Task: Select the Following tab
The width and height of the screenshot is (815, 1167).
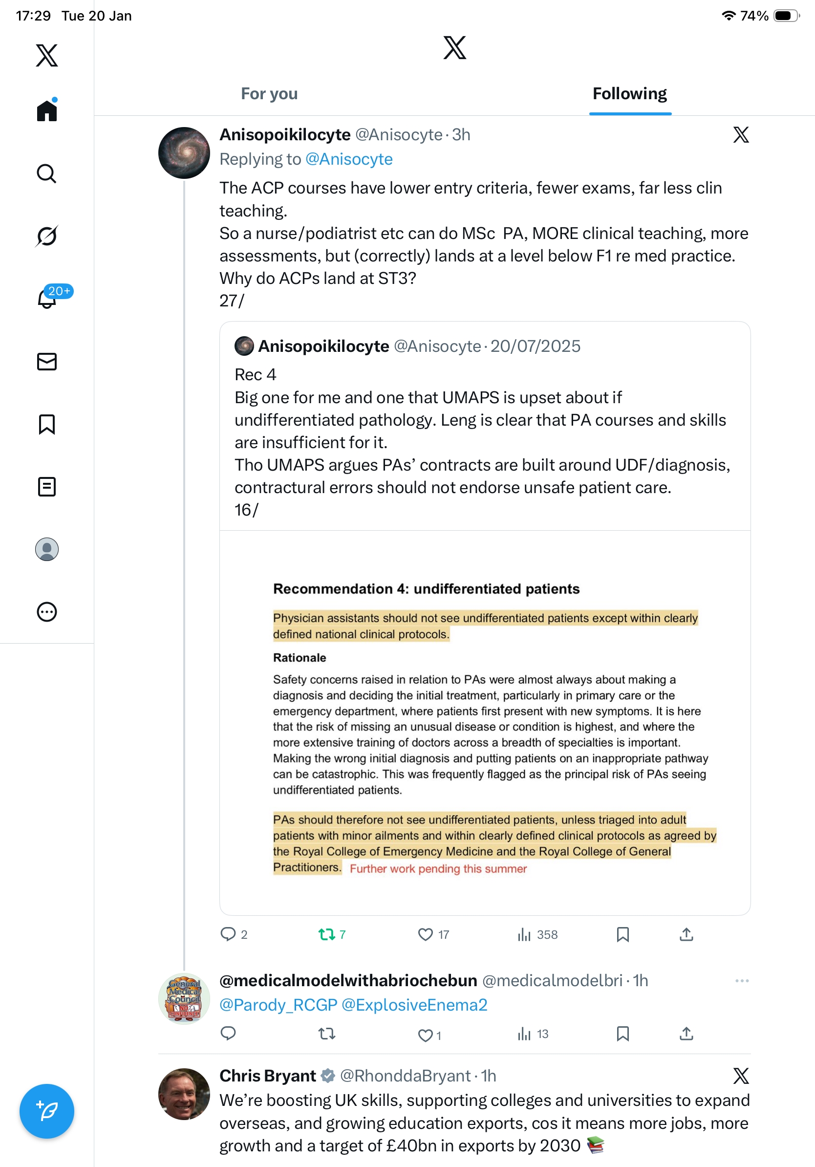Action: [x=629, y=94]
